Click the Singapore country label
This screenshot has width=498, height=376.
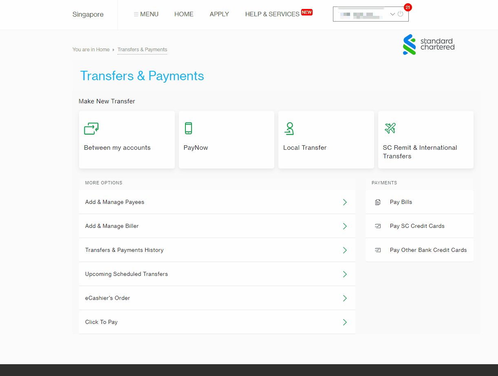(x=88, y=14)
